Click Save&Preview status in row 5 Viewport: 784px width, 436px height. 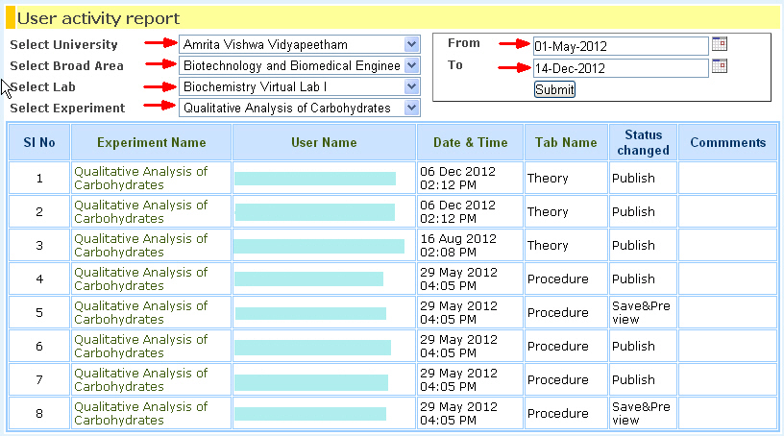tap(641, 312)
